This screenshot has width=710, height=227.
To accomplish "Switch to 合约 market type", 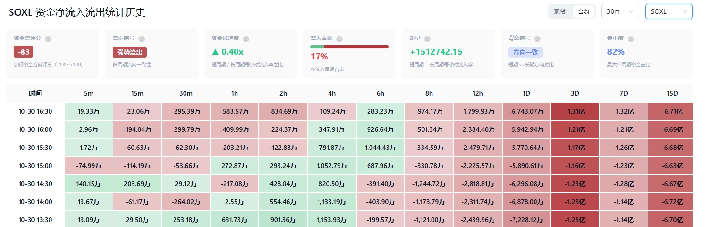I will click(584, 12).
